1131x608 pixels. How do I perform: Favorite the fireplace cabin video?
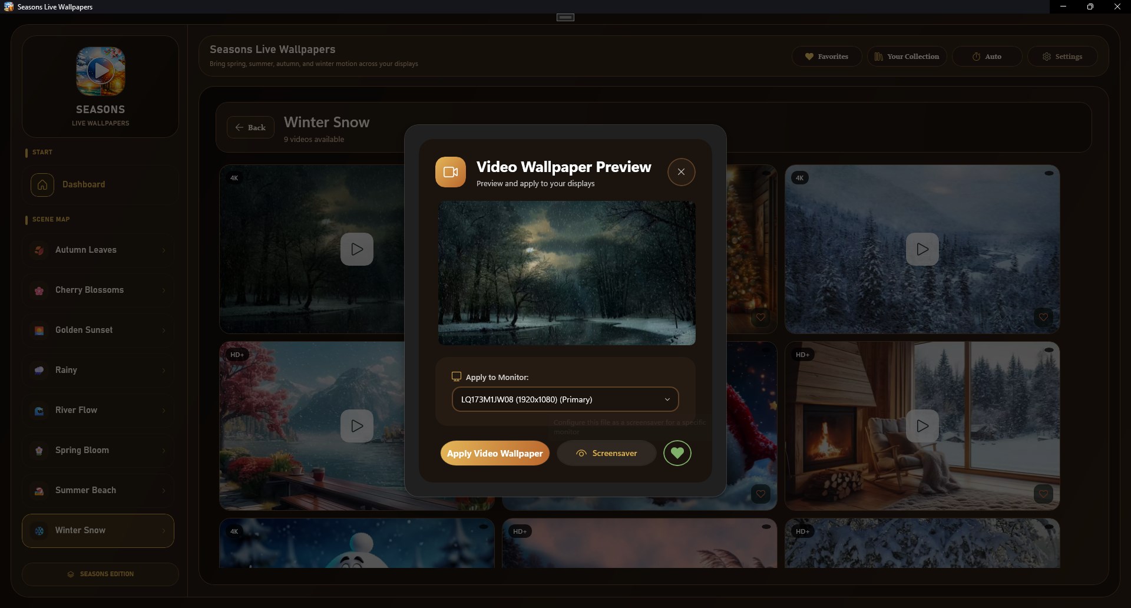click(1043, 494)
